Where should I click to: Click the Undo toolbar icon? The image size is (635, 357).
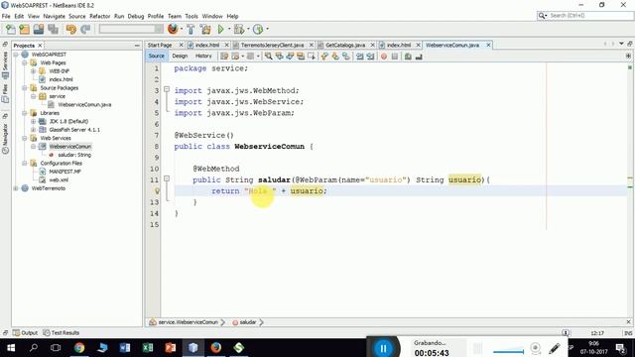coord(71,29)
